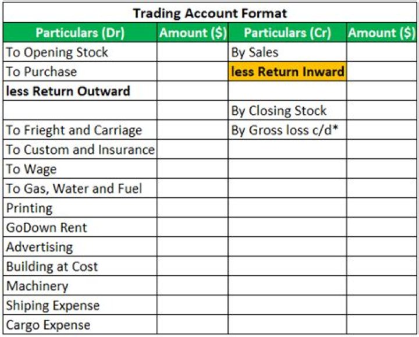Select the To Purchase cell
This screenshot has width=419, height=337.
click(80, 72)
